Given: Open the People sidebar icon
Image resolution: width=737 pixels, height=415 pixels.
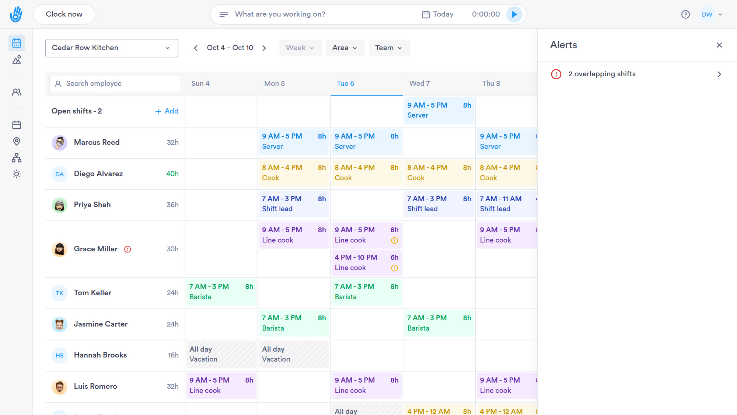Looking at the screenshot, I should pos(17,92).
